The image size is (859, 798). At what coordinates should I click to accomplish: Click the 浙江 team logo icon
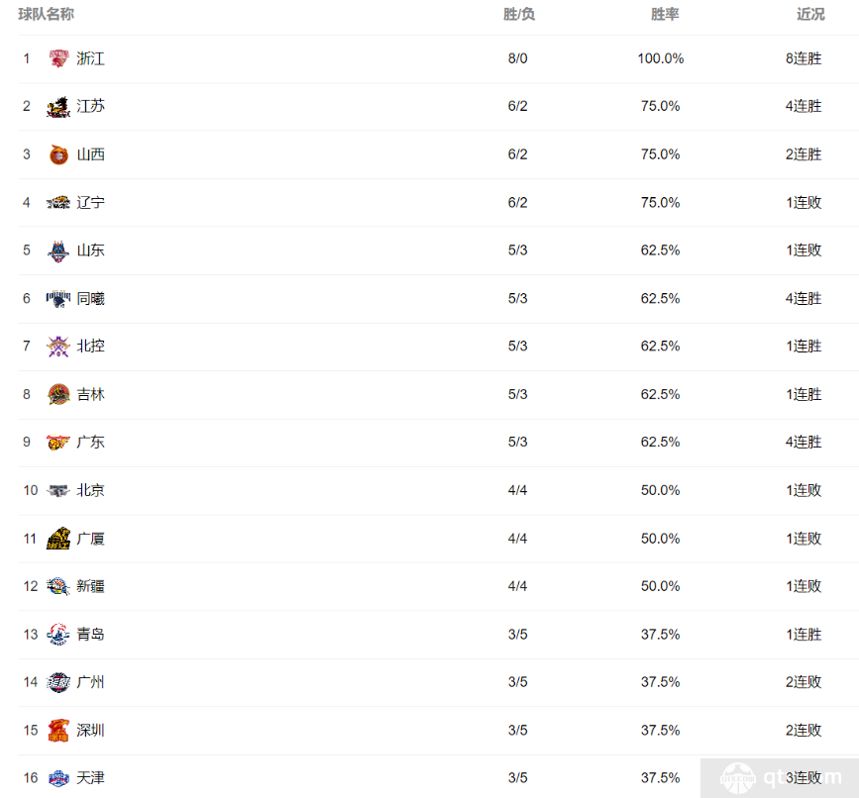[58, 58]
